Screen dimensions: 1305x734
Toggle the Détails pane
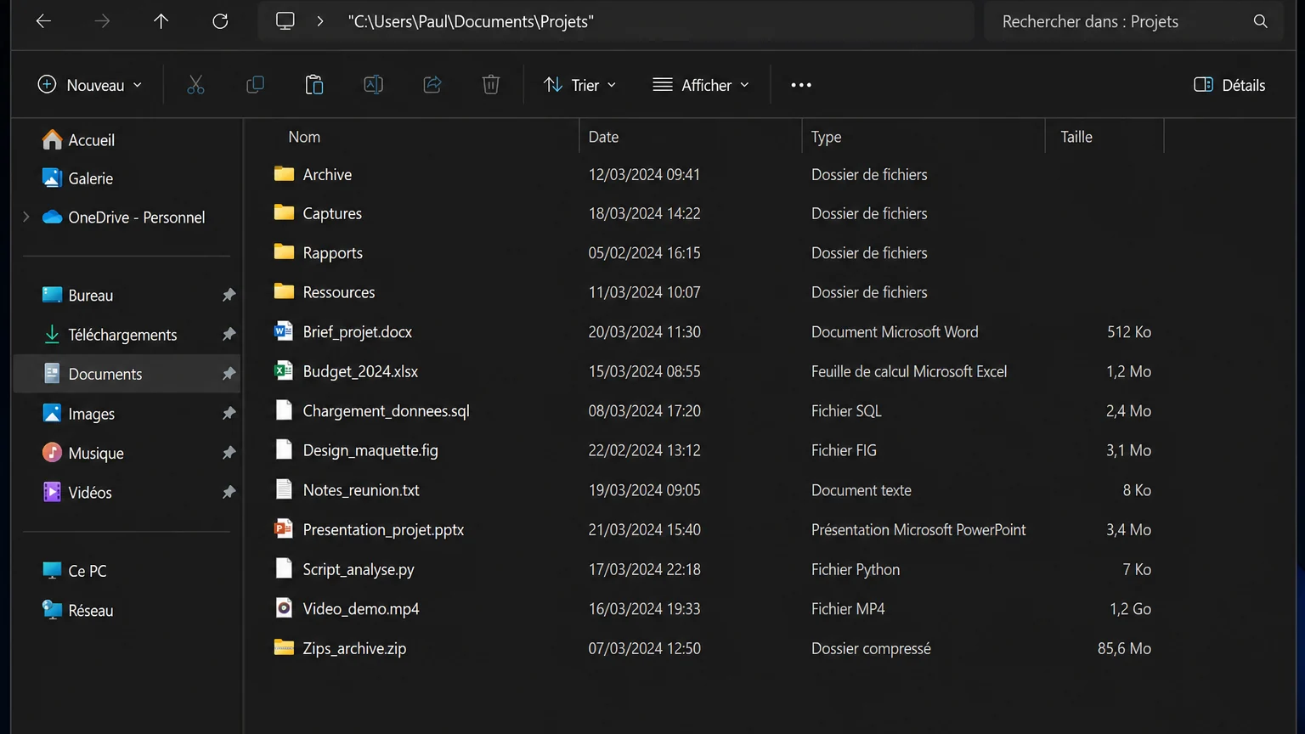(1229, 85)
